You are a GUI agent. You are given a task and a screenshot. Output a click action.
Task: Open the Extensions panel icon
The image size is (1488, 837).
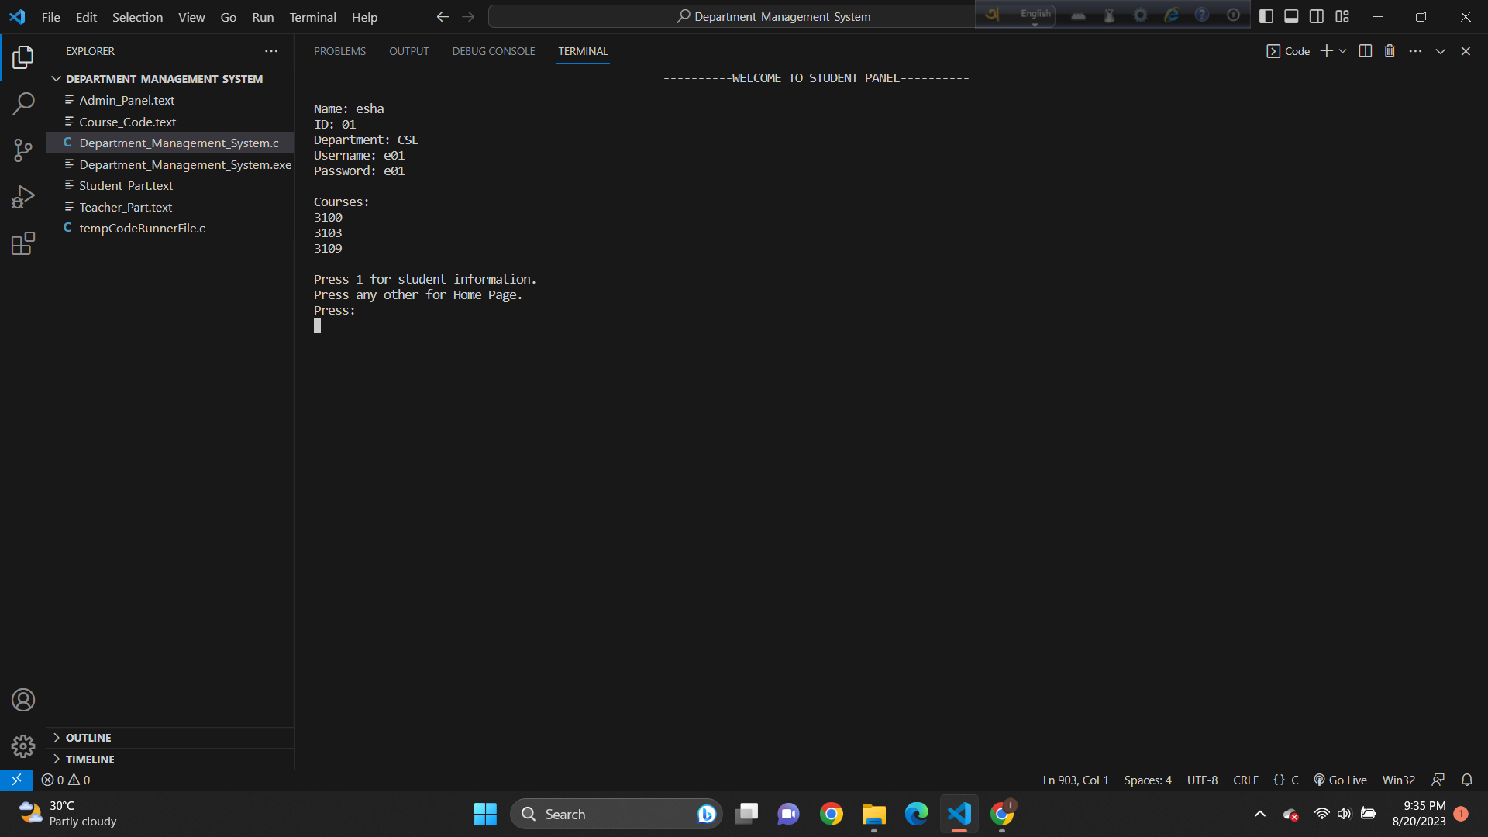tap(22, 243)
